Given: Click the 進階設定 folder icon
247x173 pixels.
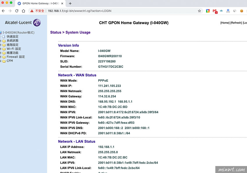Looking at the screenshot, I should pyautogui.click(x=4, y=45).
